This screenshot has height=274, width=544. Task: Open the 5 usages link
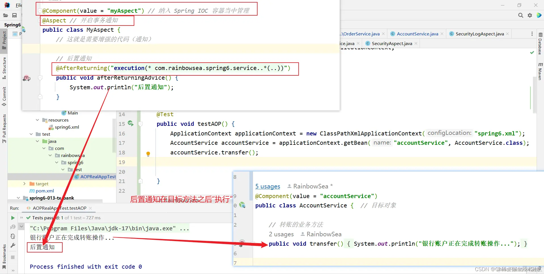[267, 186]
